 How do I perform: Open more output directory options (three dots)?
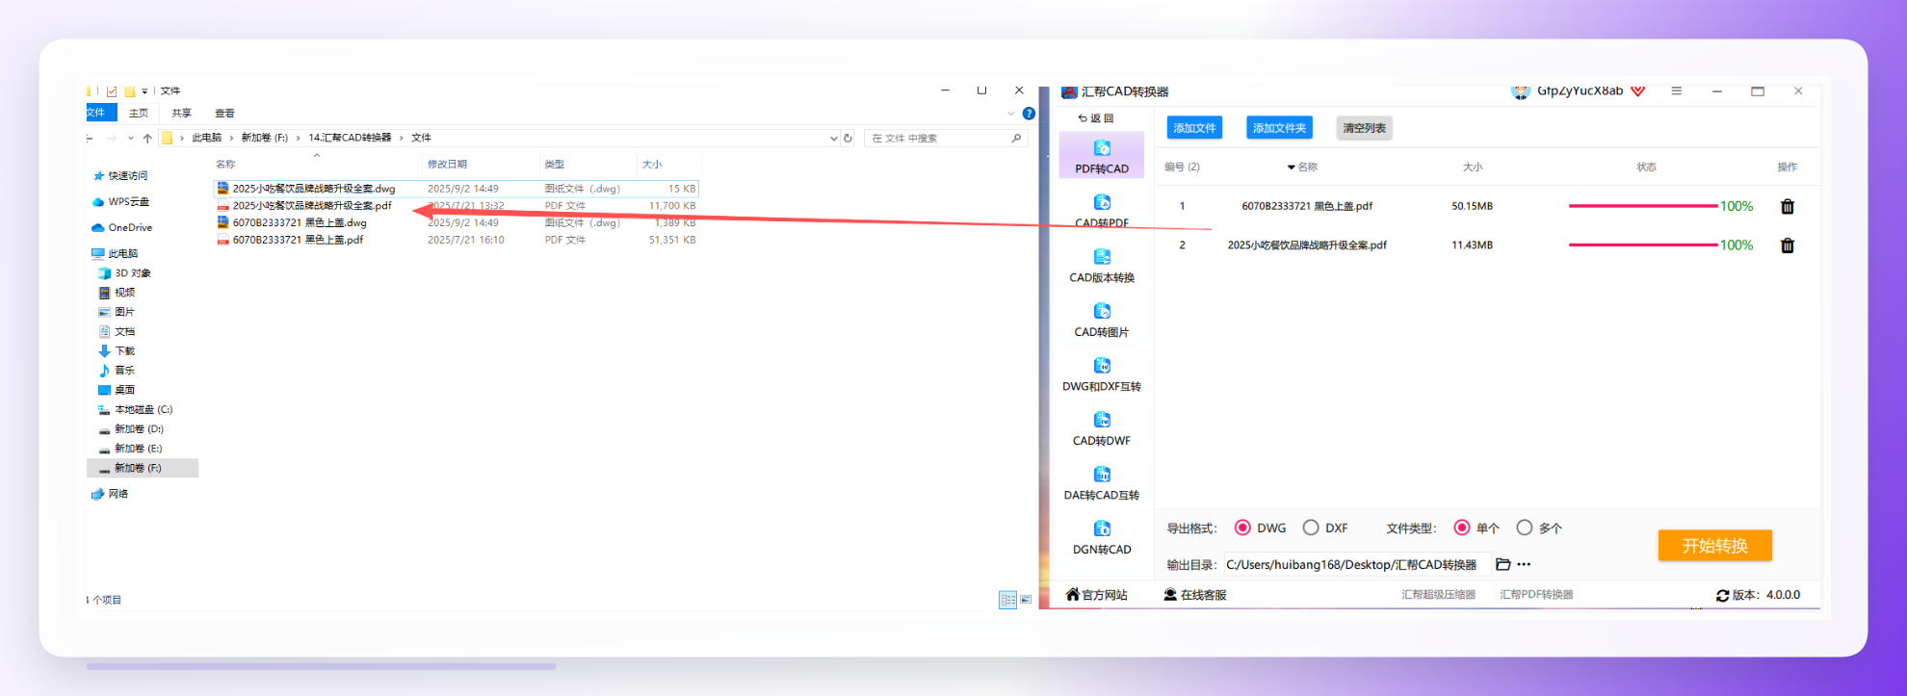1524,564
